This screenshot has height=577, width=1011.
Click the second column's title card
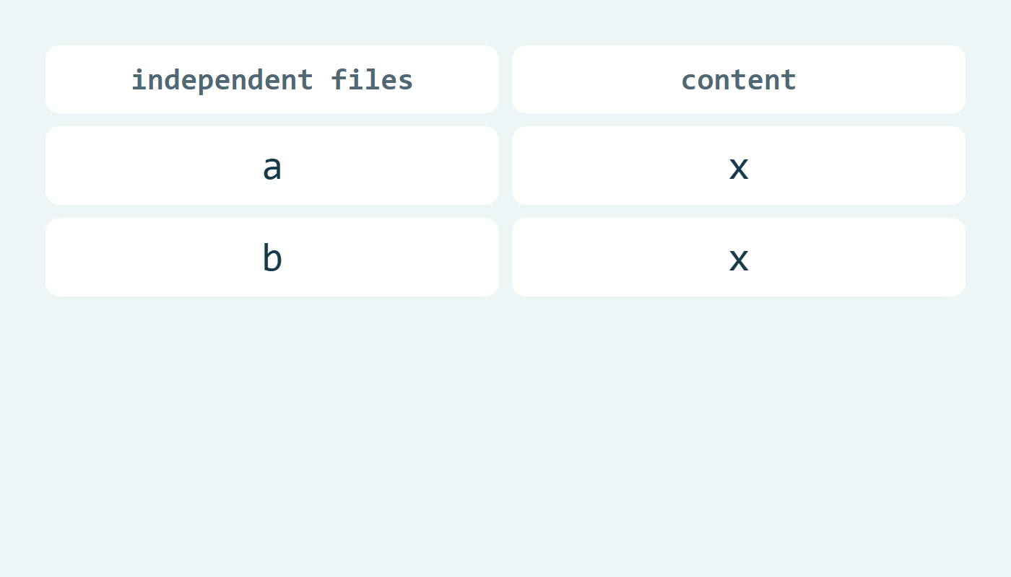[x=739, y=79]
